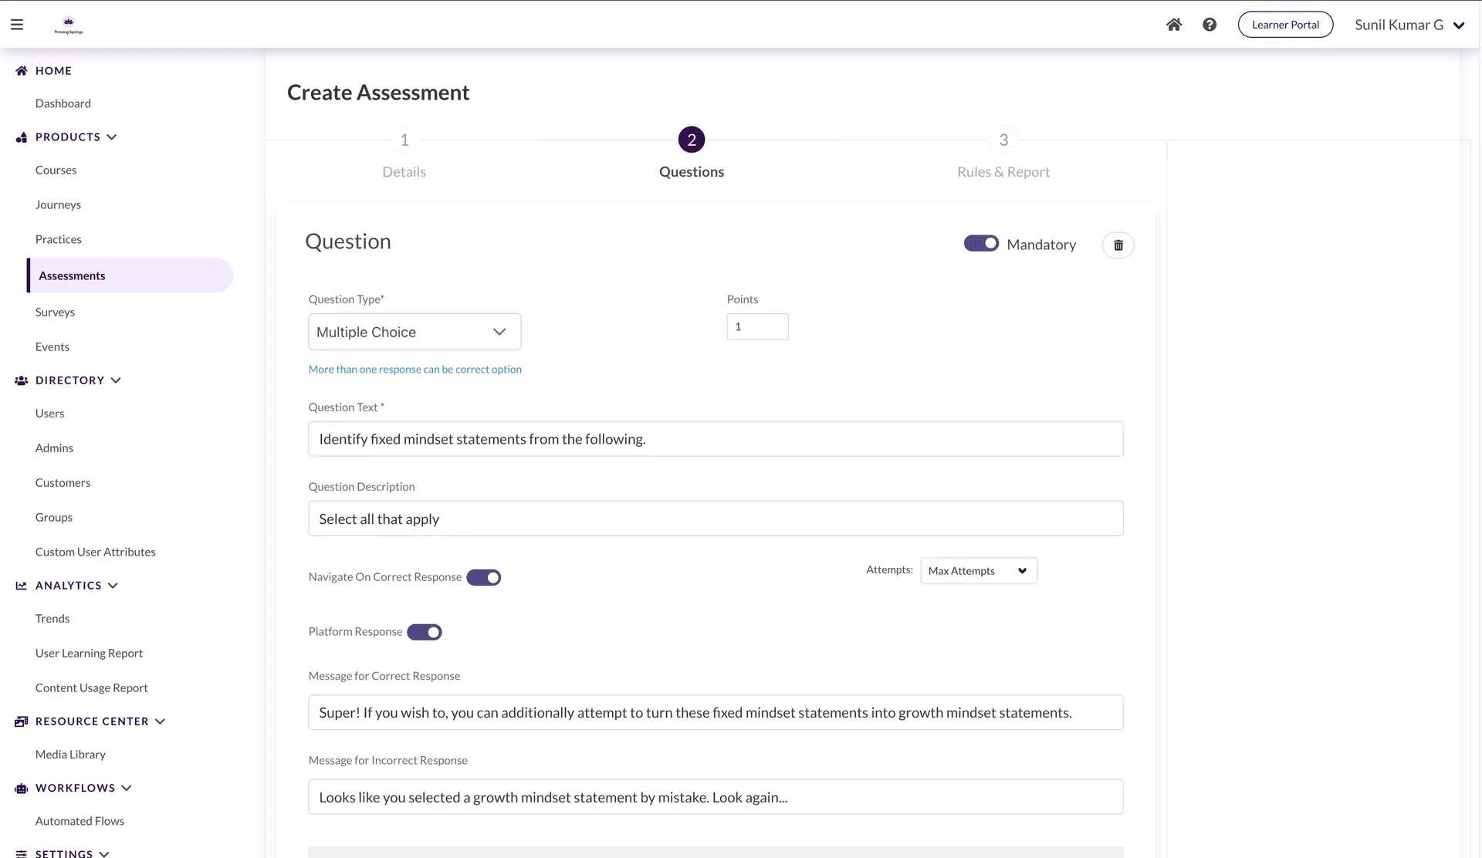Open Surveys in the sidebar
The width and height of the screenshot is (1482, 858).
[x=55, y=312]
